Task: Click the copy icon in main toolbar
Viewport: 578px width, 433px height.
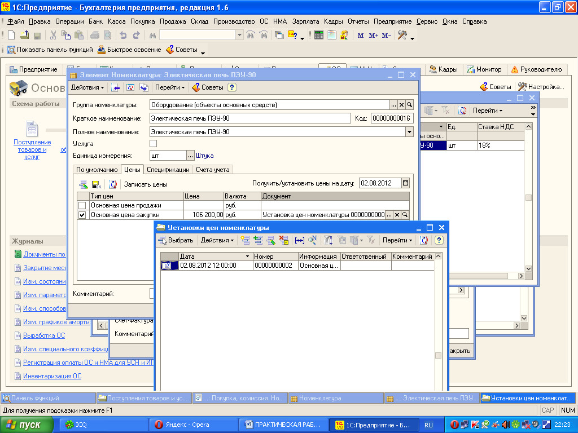Action: coord(66,36)
